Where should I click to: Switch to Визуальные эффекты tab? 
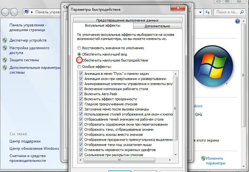[x=103, y=25]
